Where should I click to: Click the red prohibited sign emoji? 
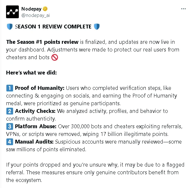click(x=55, y=58)
